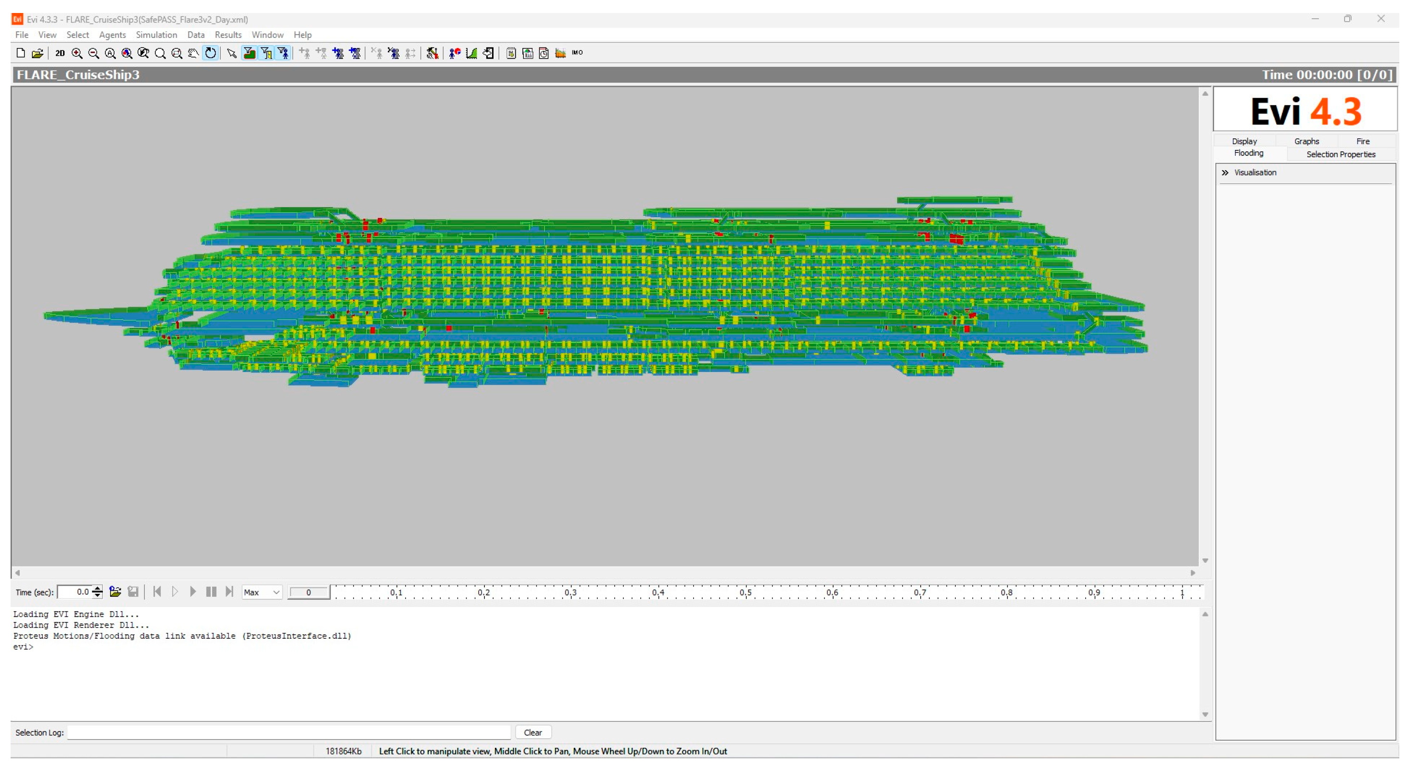Viewport: 1407px width, 767px height.
Task: Open file using toolbar folder icon
Action: (x=37, y=53)
